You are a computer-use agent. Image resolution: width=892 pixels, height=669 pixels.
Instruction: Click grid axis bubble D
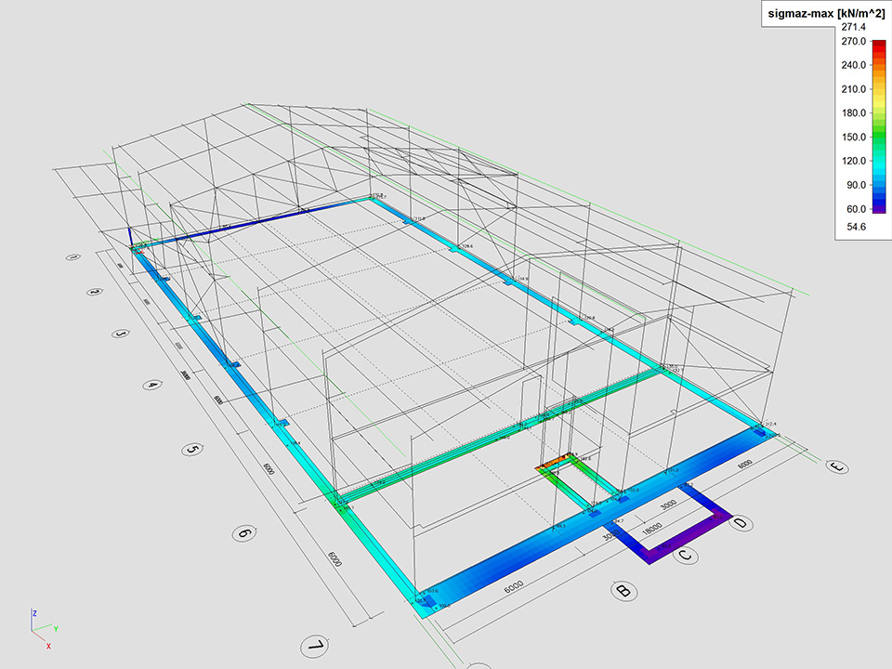pyautogui.click(x=740, y=524)
